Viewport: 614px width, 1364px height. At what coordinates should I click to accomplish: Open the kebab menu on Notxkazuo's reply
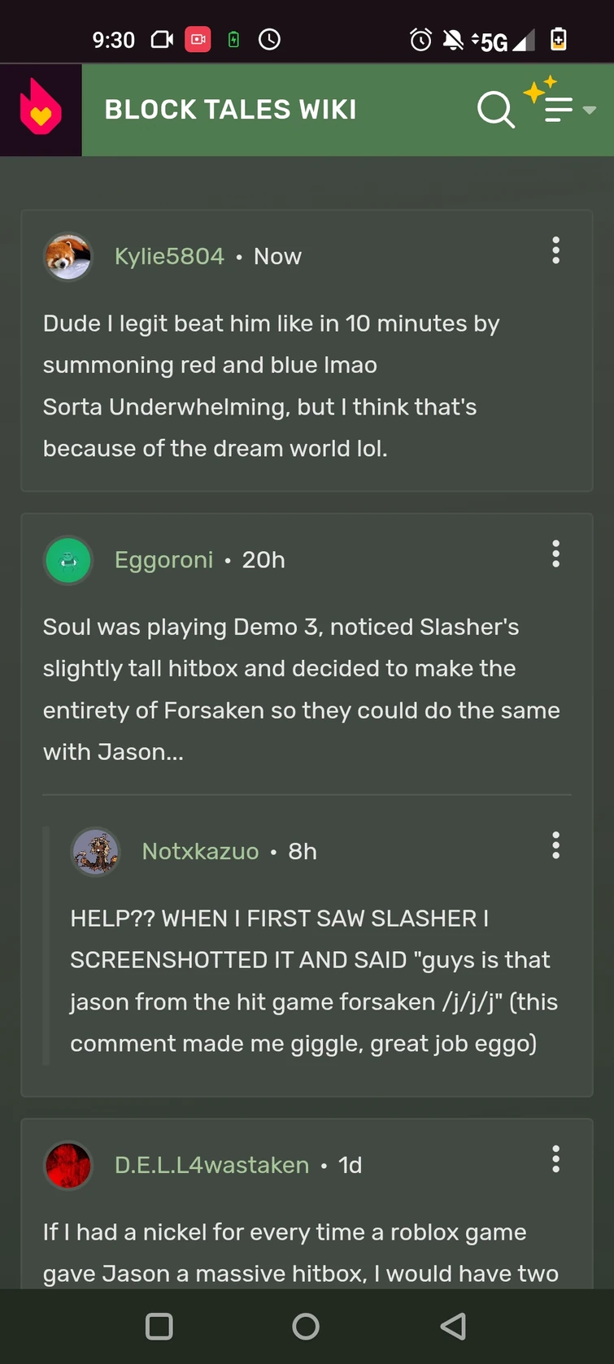[555, 845]
